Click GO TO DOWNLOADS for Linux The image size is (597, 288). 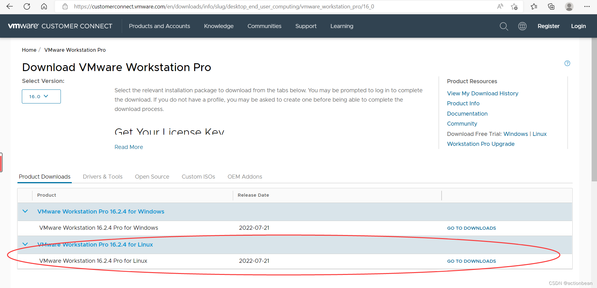click(x=471, y=261)
